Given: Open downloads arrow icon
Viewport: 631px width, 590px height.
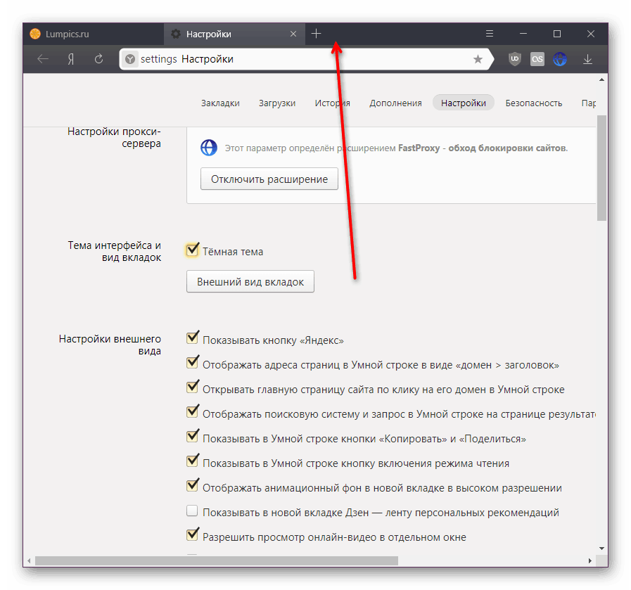Looking at the screenshot, I should point(587,60).
